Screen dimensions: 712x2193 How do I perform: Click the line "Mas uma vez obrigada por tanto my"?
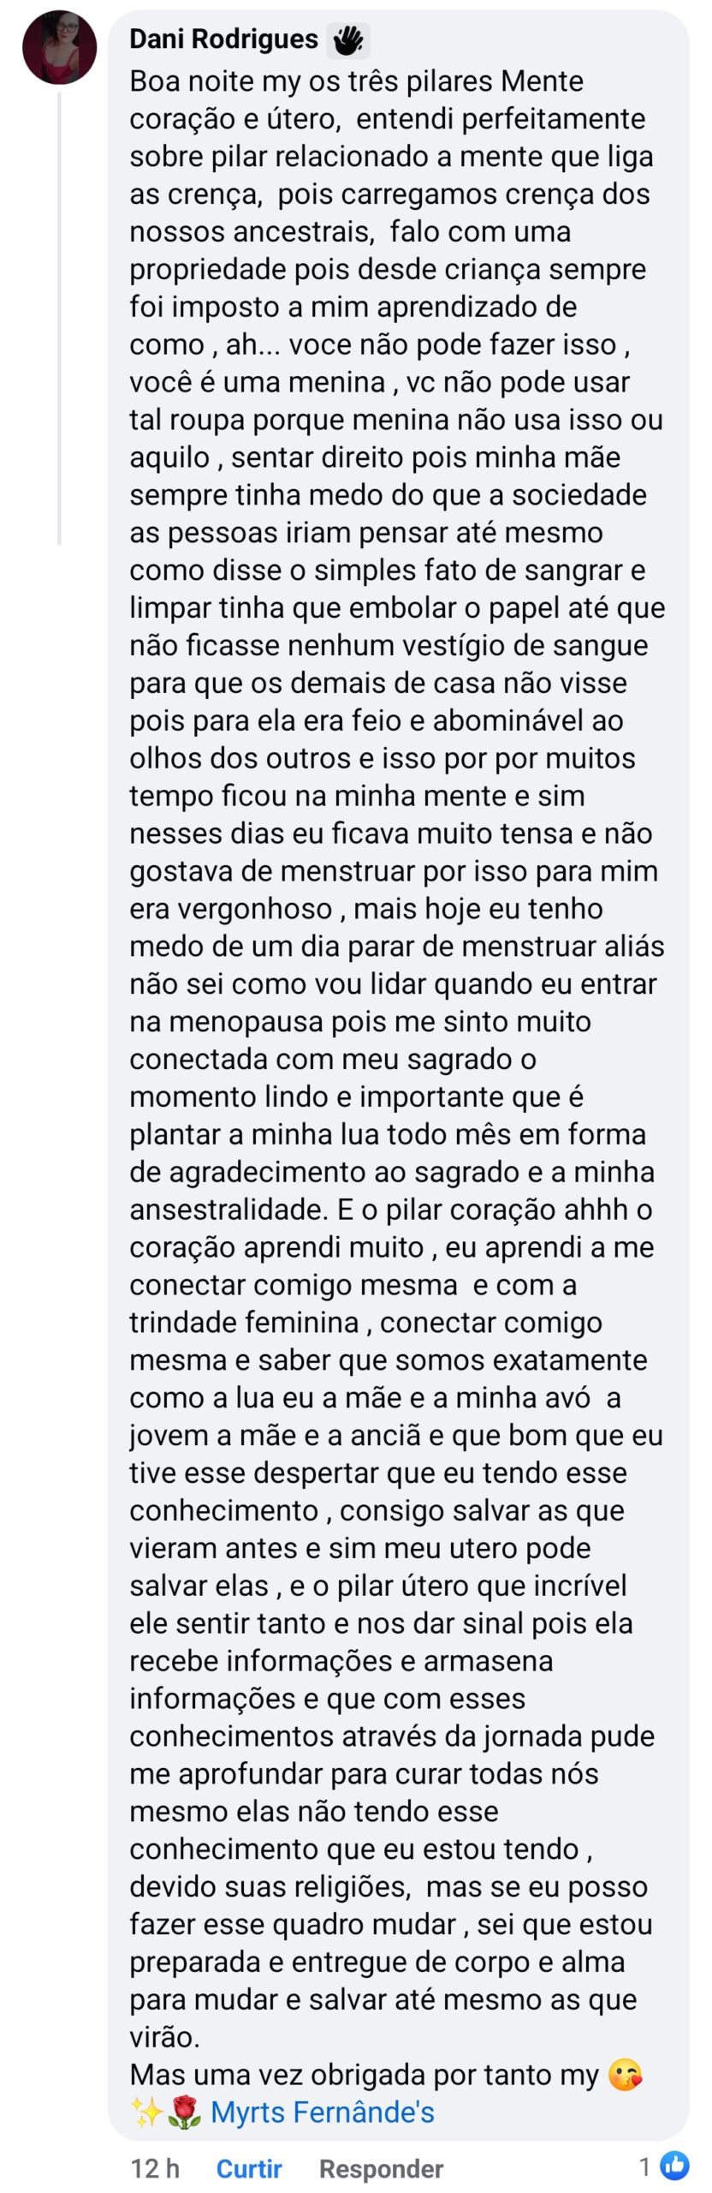(364, 2075)
